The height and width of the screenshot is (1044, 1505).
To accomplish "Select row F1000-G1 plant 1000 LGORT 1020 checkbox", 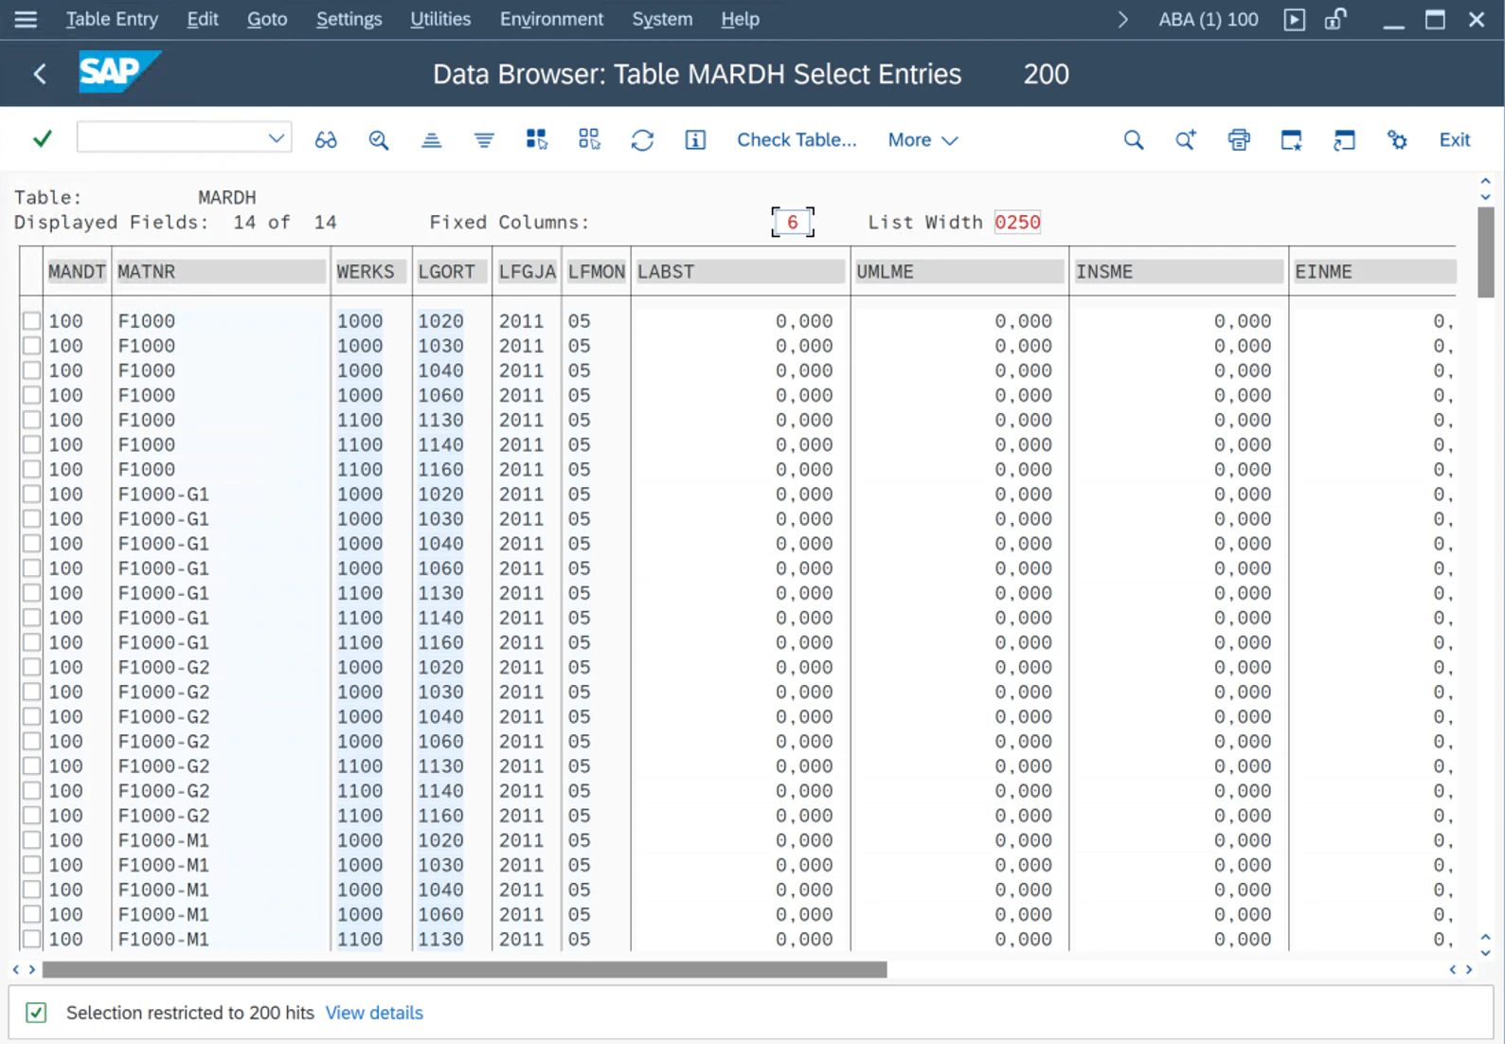I will [32, 494].
